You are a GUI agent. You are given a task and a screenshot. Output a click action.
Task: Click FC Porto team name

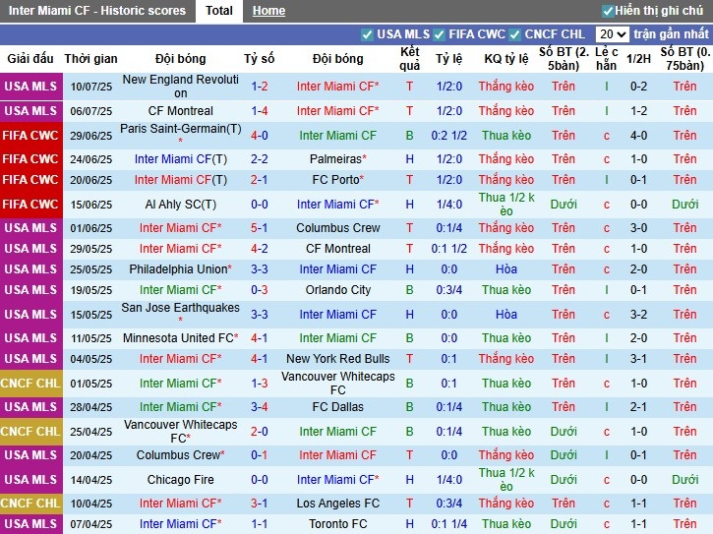[336, 180]
